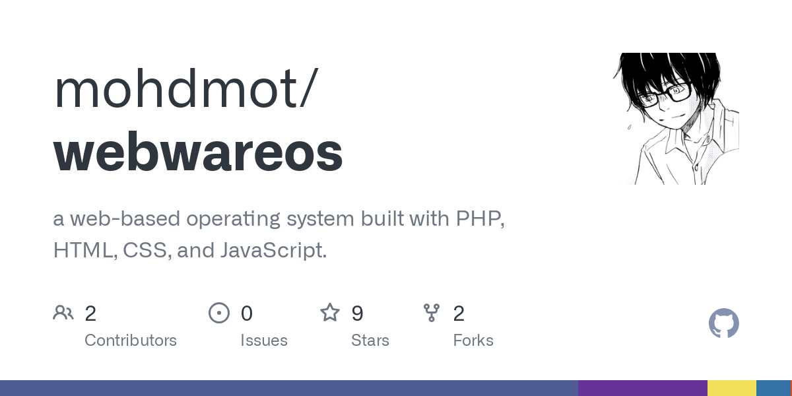Click the Forks count showing 2
Screen dimensions: 792x396
pos(459,313)
